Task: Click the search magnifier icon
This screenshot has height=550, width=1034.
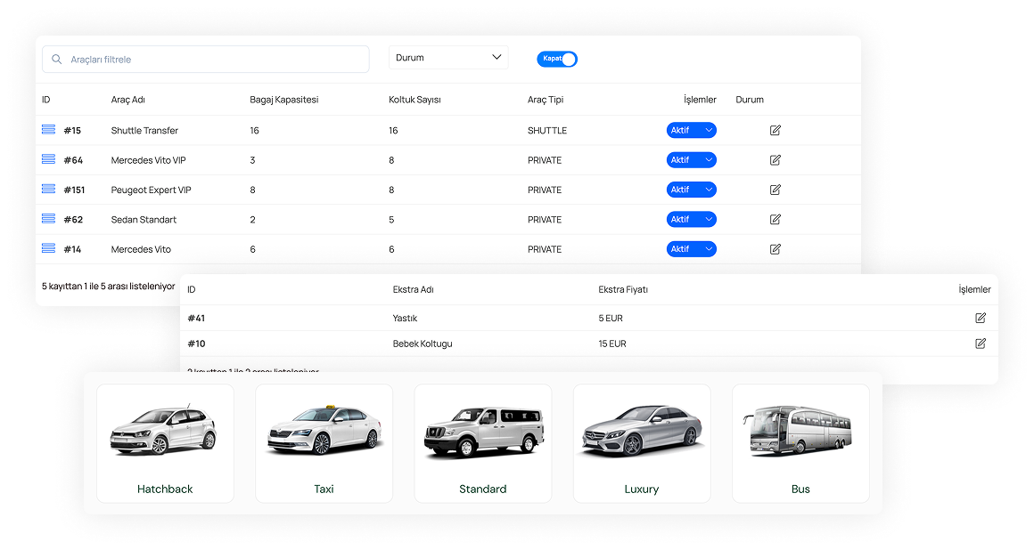Action: pyautogui.click(x=57, y=60)
